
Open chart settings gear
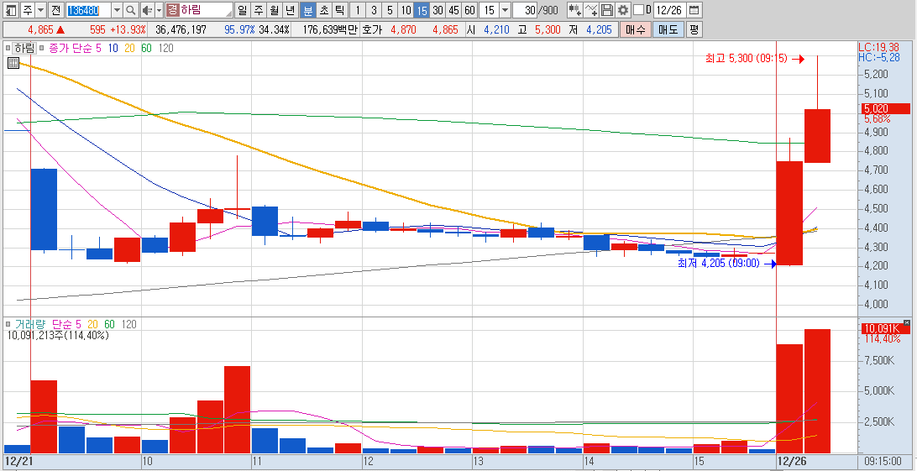click(x=623, y=10)
